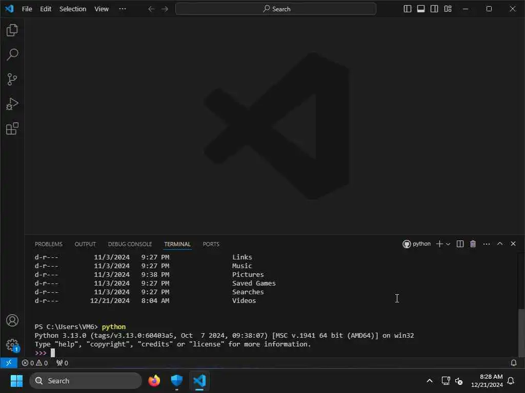Open the View menu
This screenshot has width=525, height=393.
pos(102,9)
